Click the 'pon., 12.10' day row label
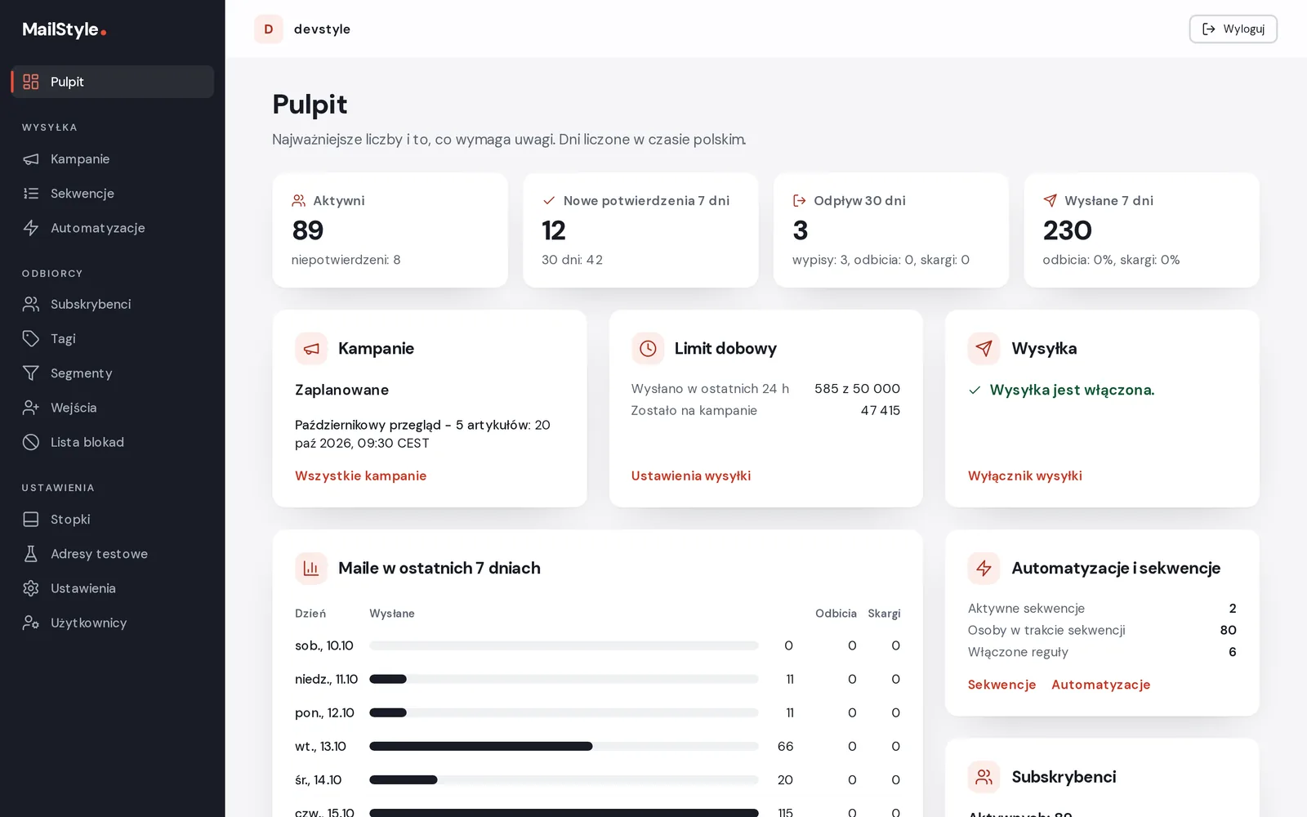The width and height of the screenshot is (1307, 817). [x=324, y=713]
